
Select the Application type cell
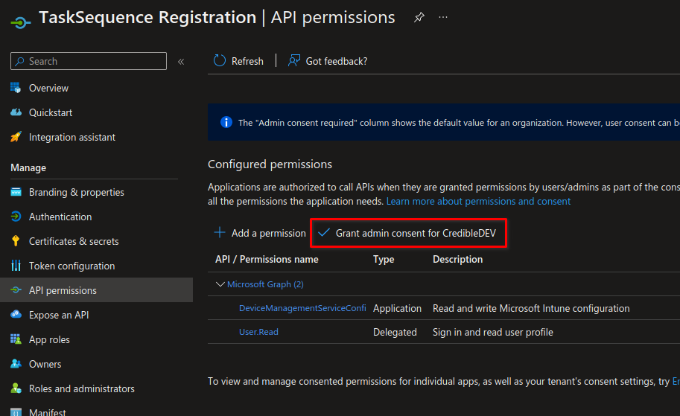click(x=397, y=309)
